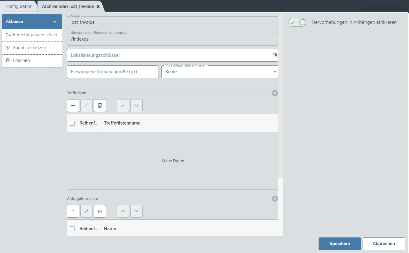Screen dimensions: 409x253
Task: Click the Speichern button
Action: pyautogui.click(x=340, y=244)
